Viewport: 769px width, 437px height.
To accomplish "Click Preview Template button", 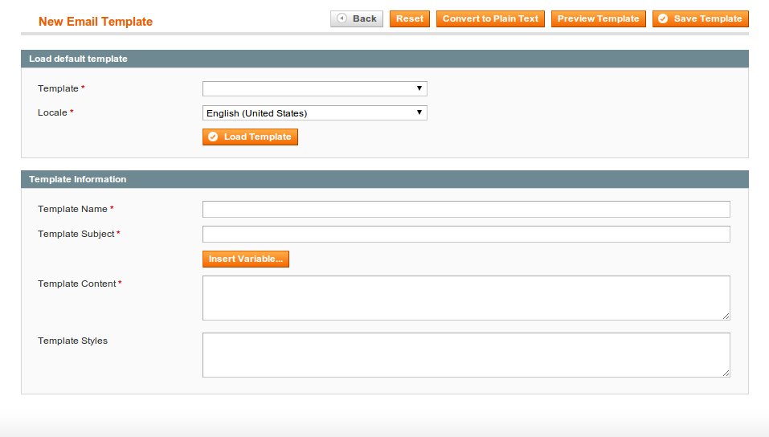I will (x=599, y=18).
